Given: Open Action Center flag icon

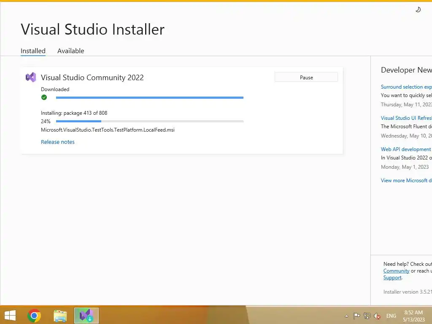Looking at the screenshot, I should pos(356,316).
